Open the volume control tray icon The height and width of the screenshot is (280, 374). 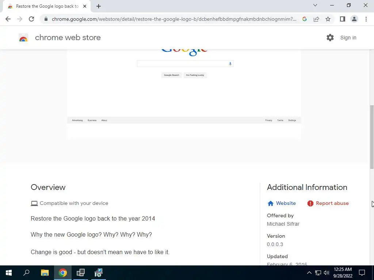pyautogui.click(x=327, y=273)
